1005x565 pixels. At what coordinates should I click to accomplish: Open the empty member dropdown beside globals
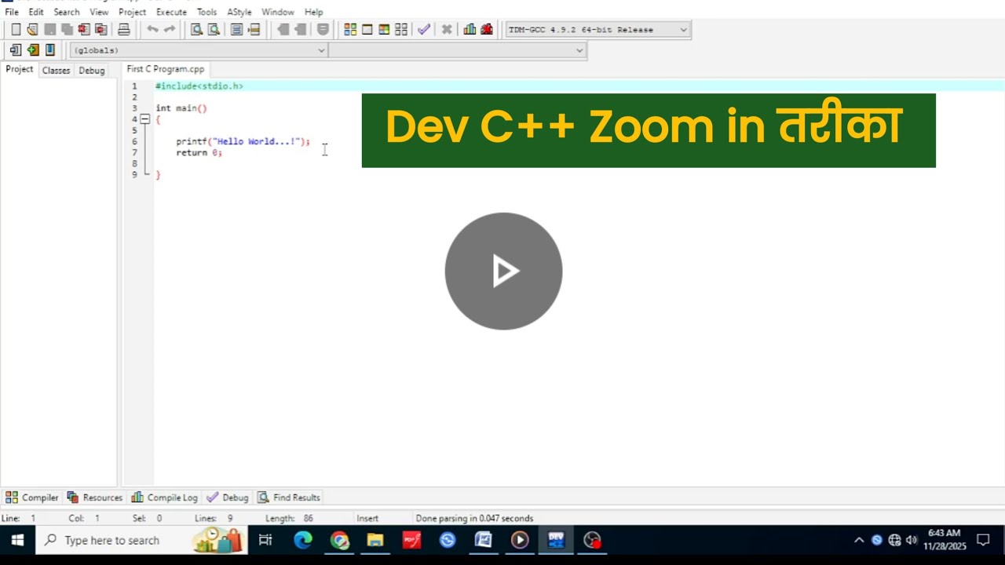[x=457, y=50]
